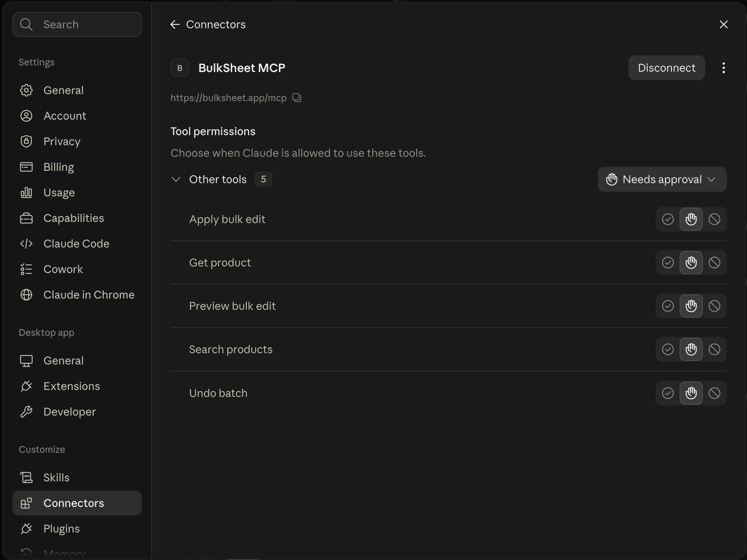Set Get product to always allow

[x=668, y=263]
